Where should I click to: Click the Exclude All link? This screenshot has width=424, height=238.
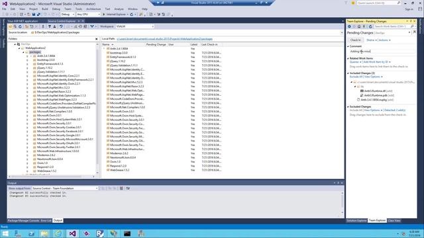click(356, 77)
